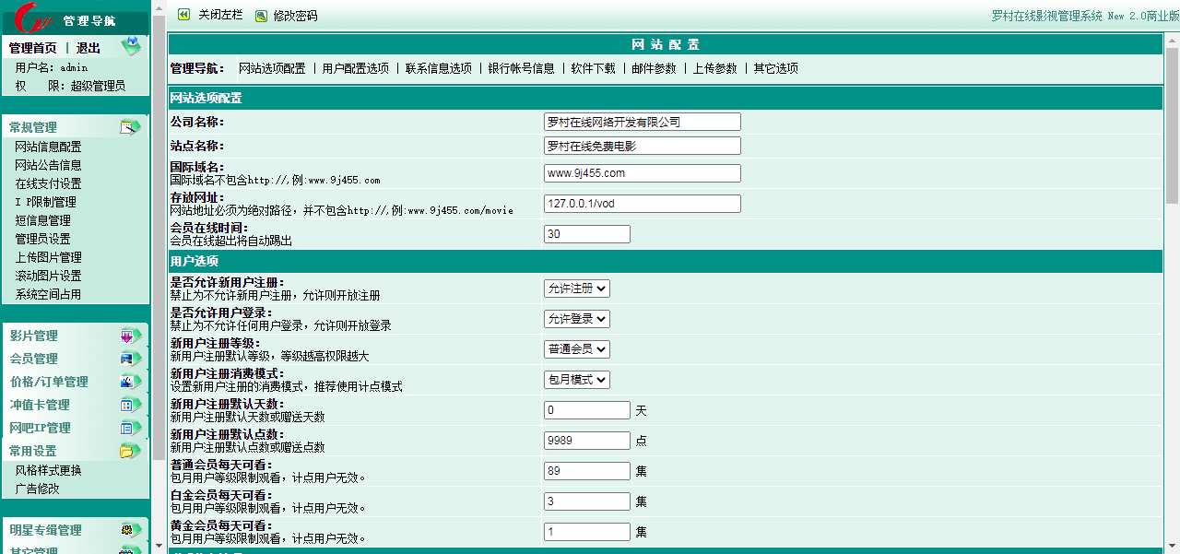
Task: Expand the 会员管理 sidebar section
Action: (34, 359)
